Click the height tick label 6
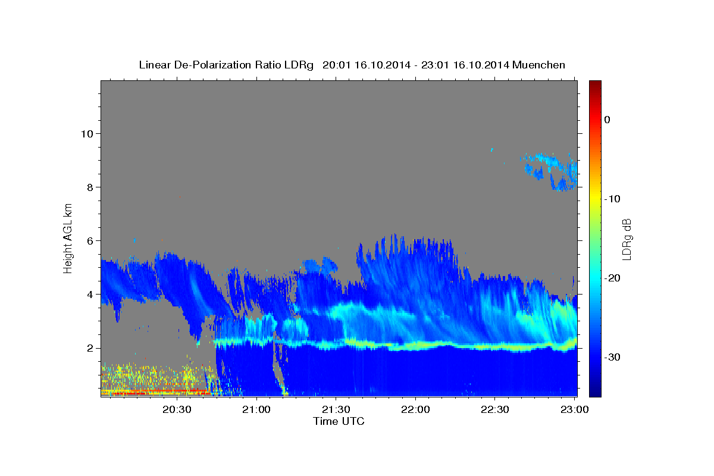Screen dimensions: 714x476 click(x=89, y=241)
